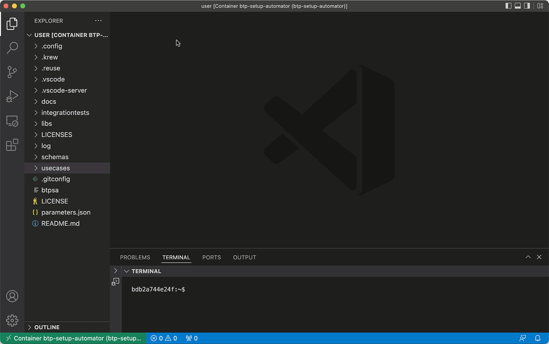Collapse the USER container root folder

pos(67,35)
